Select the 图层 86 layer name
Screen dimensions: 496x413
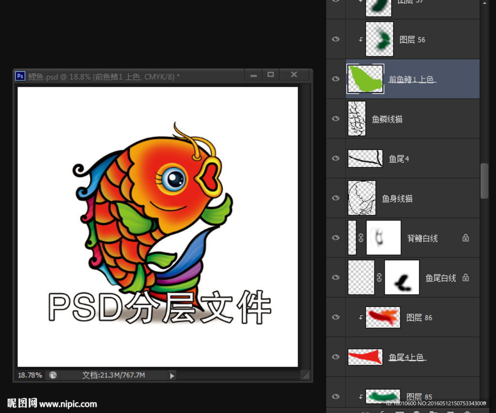click(419, 317)
